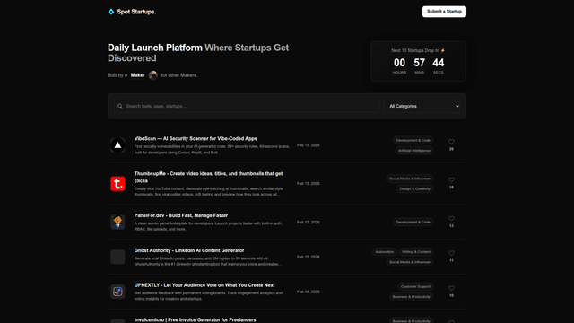This screenshot has width=574, height=323.
Task: Click the countdown timer showing 57 mins
Action: [x=420, y=65]
